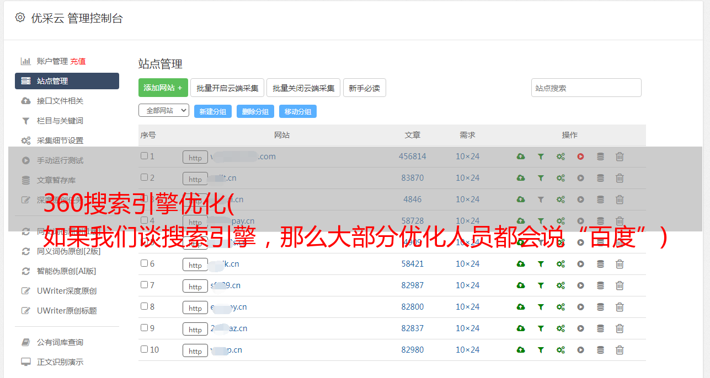Click the 新建分组 button
Viewport: 710px width, 378px height.
[213, 111]
